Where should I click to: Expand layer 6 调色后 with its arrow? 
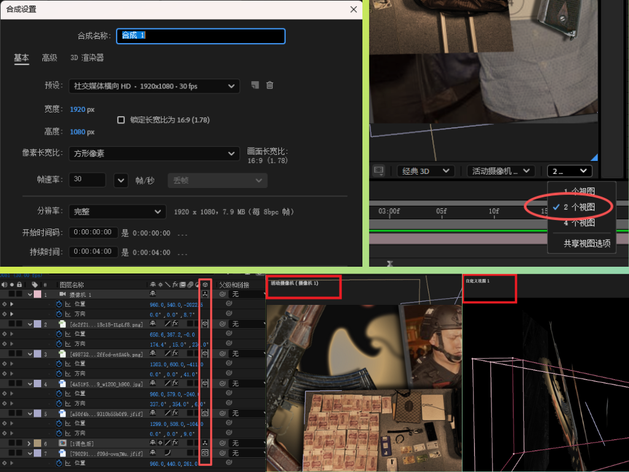(x=29, y=443)
